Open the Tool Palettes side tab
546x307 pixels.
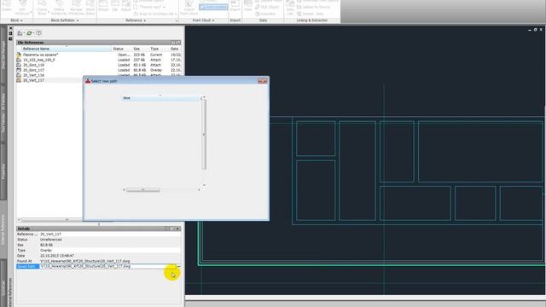pyautogui.click(x=3, y=114)
